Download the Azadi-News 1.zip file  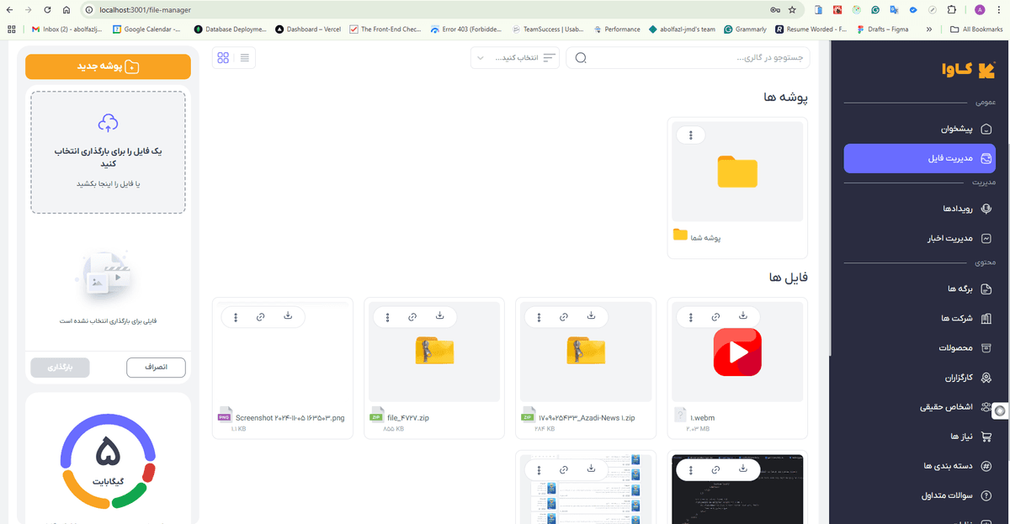[592, 316]
